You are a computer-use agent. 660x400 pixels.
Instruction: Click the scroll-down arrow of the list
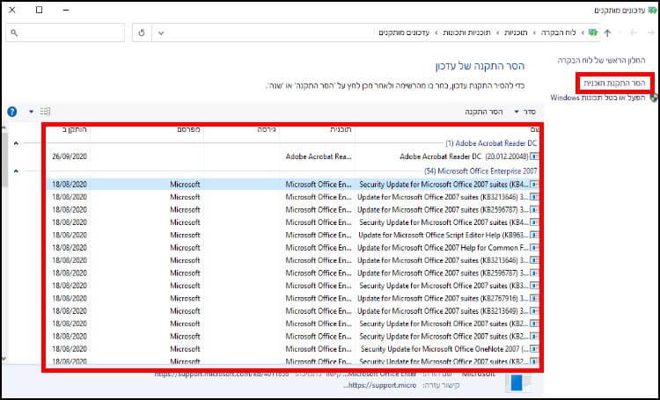[4, 359]
